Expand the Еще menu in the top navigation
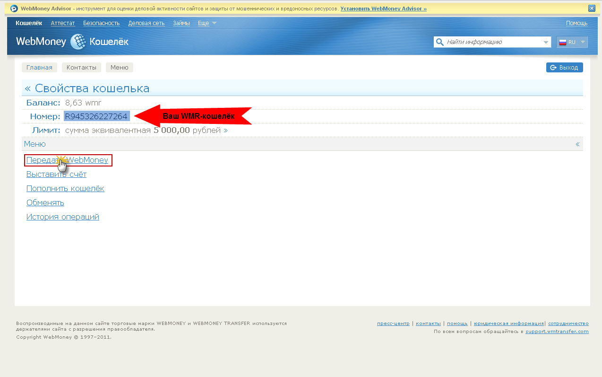This screenshot has width=602, height=377. [207, 23]
